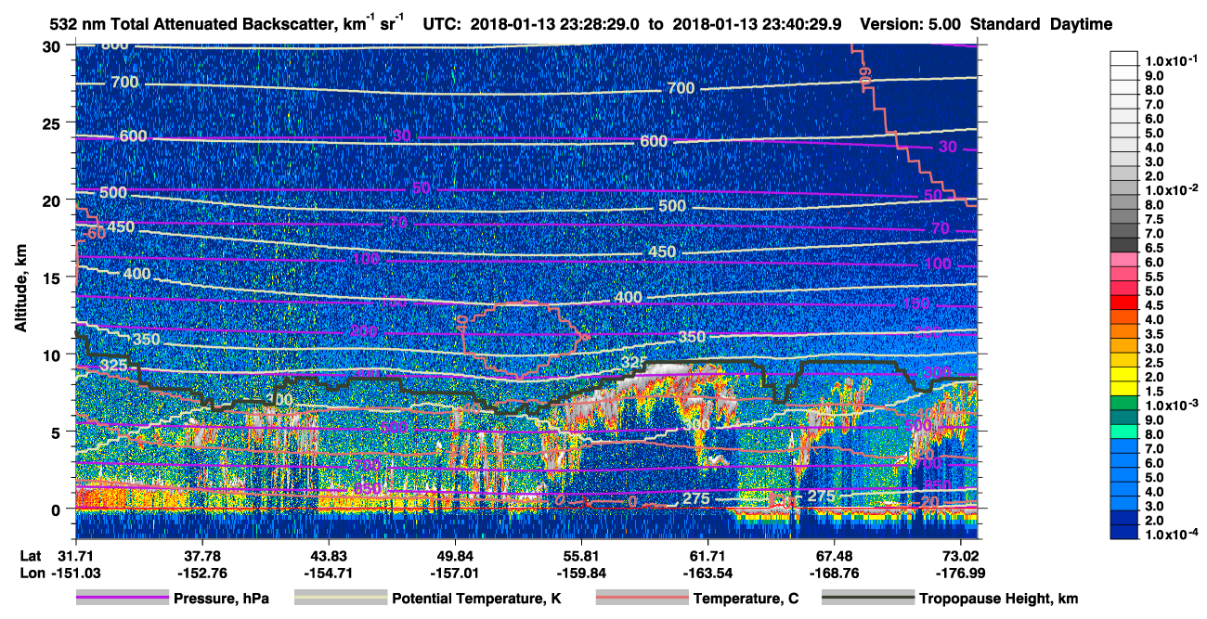
Task: Click latitude value 43.83
Action: pos(328,555)
